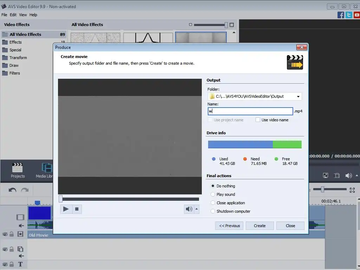Hide the video effects track with eye
360x270 pixels.
click(x=5, y=234)
